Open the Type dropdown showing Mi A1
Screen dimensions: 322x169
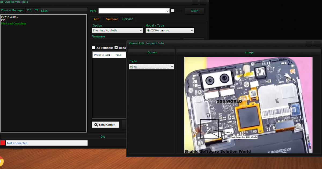151,67
